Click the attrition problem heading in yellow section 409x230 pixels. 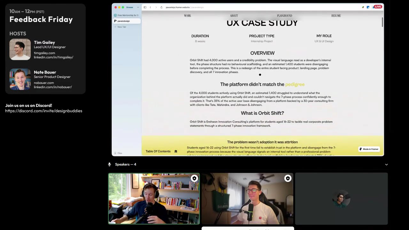(262, 142)
